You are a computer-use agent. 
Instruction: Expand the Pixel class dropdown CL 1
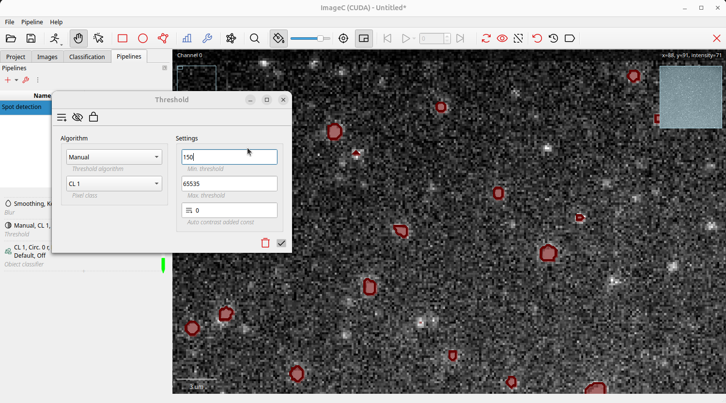coord(114,184)
